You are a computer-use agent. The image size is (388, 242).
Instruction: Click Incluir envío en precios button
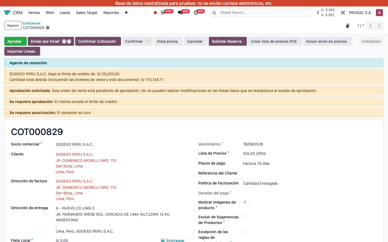[x=327, y=41]
